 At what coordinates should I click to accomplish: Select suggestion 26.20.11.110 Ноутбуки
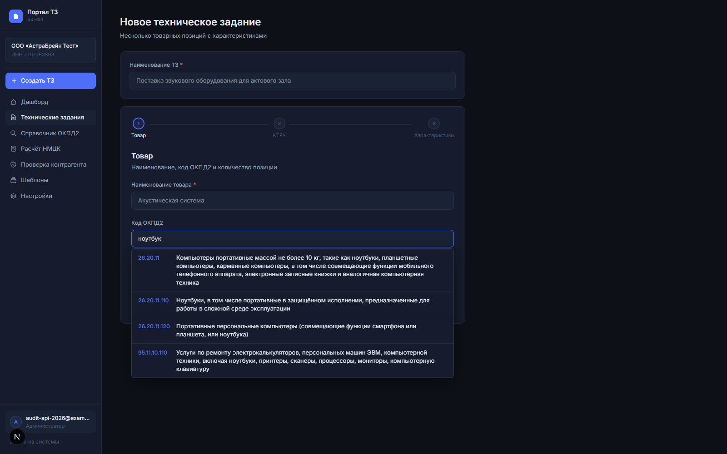point(293,305)
